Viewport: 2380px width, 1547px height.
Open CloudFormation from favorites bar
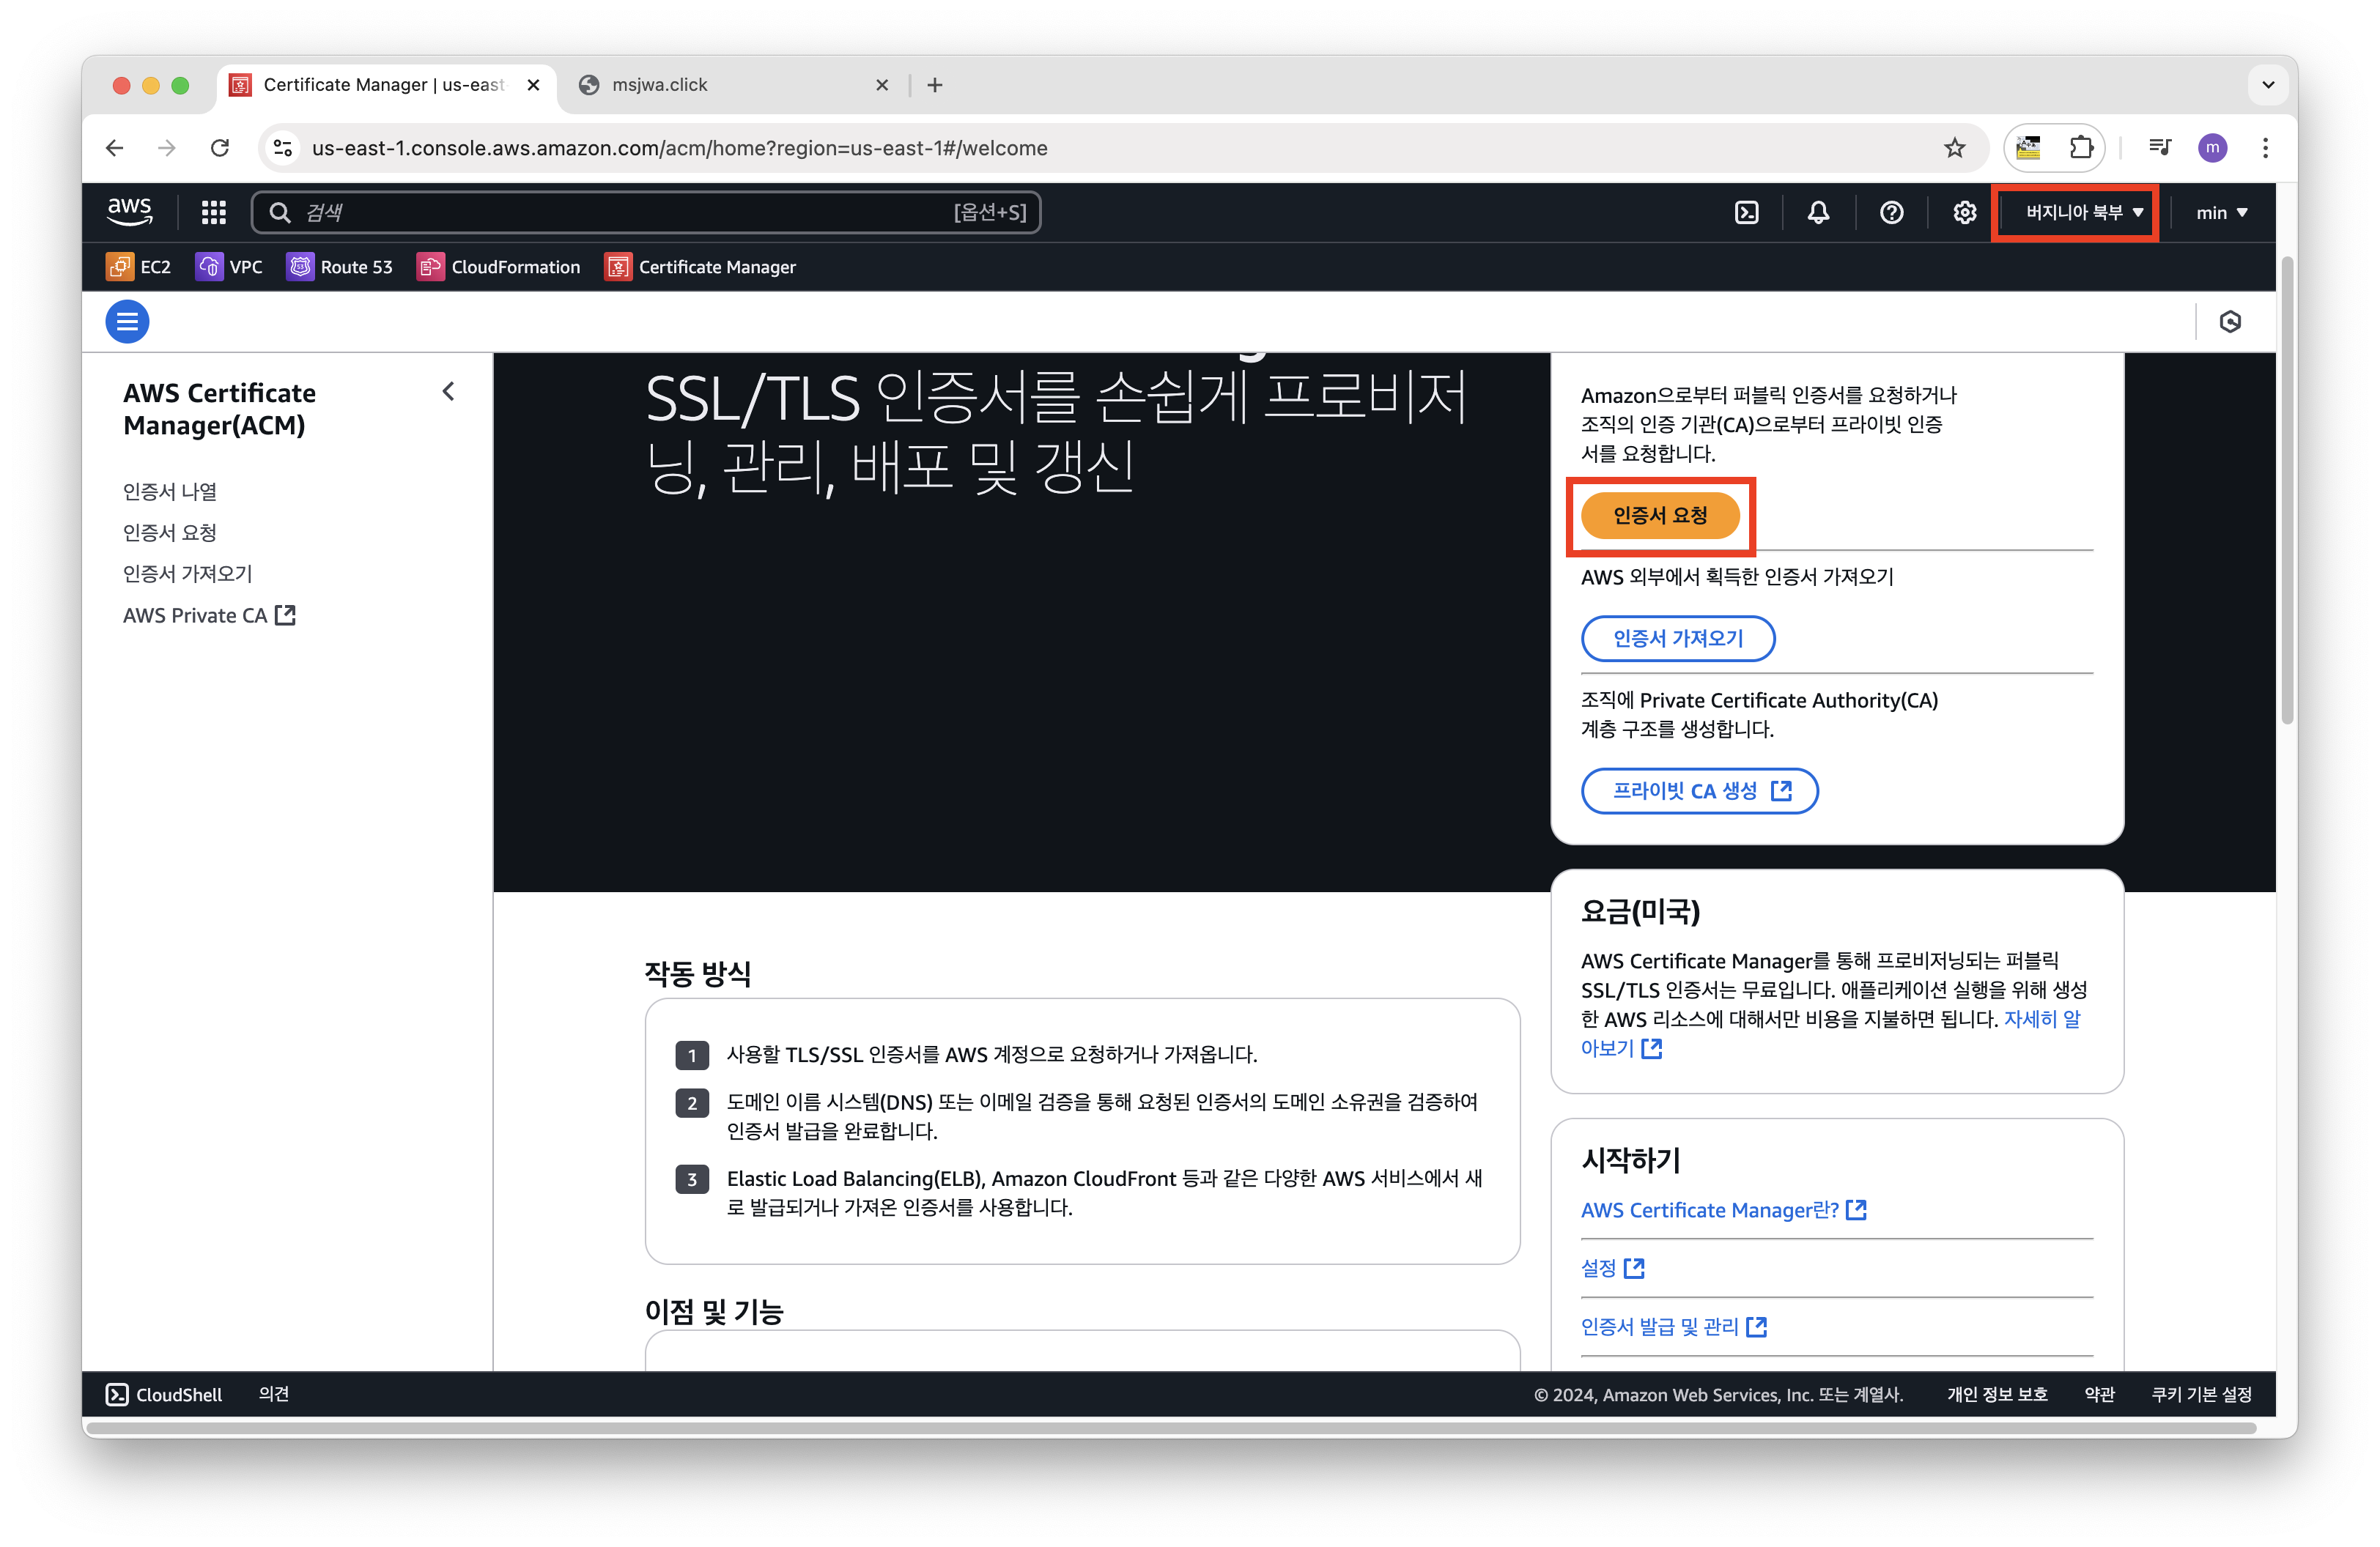click(498, 267)
